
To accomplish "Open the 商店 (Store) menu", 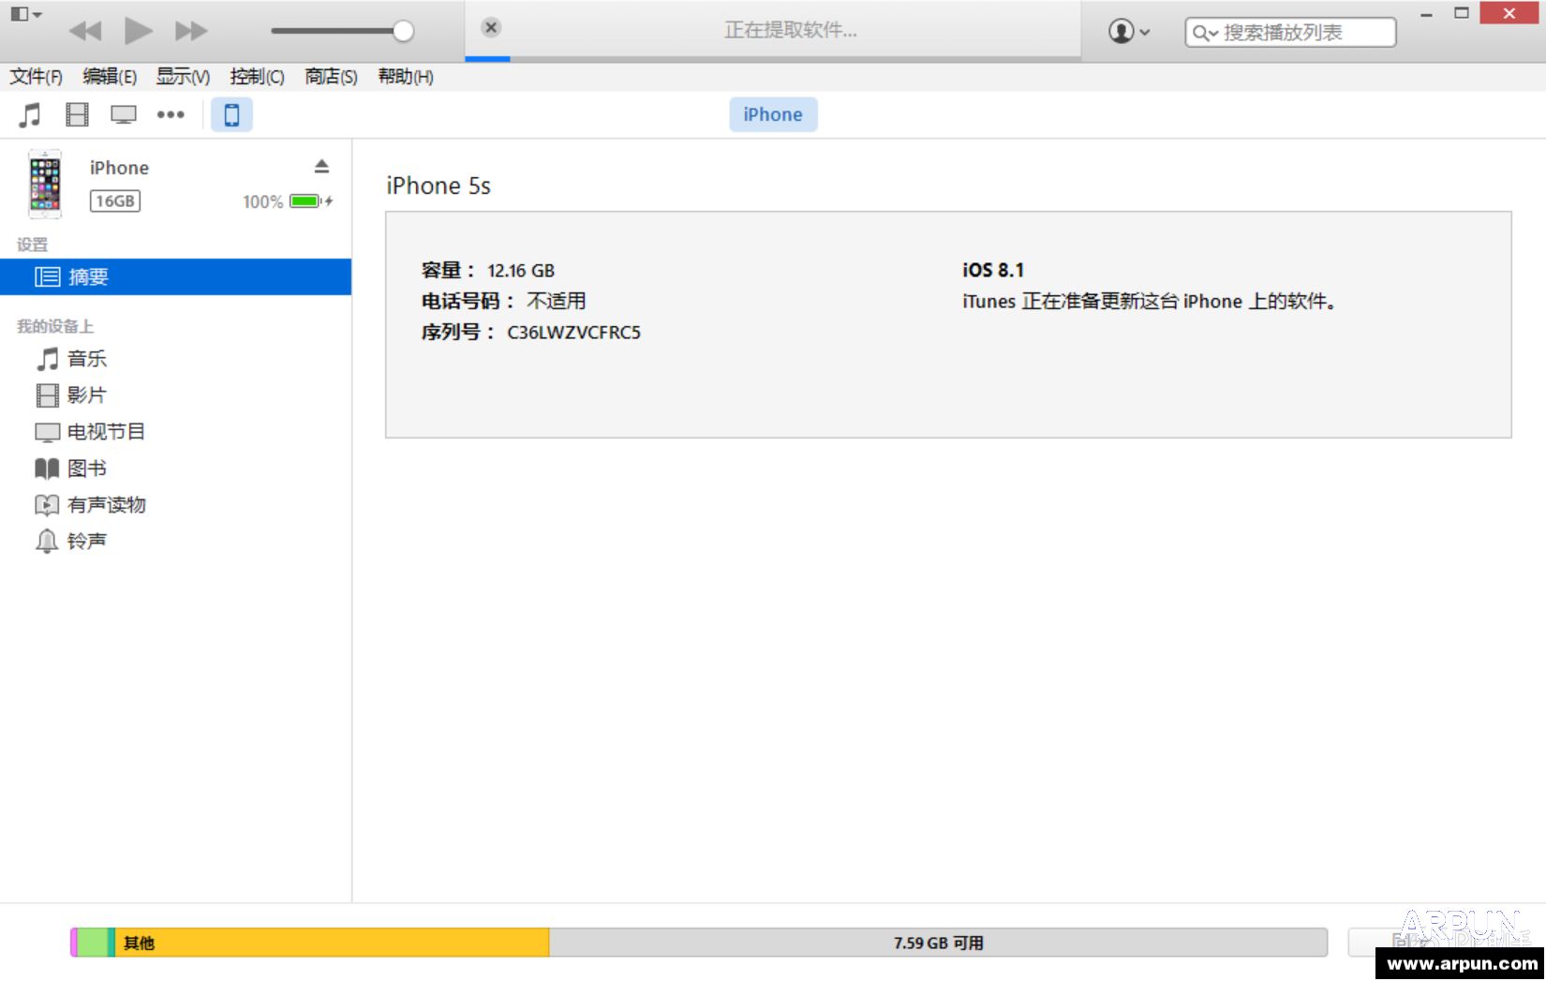I will (x=328, y=77).
